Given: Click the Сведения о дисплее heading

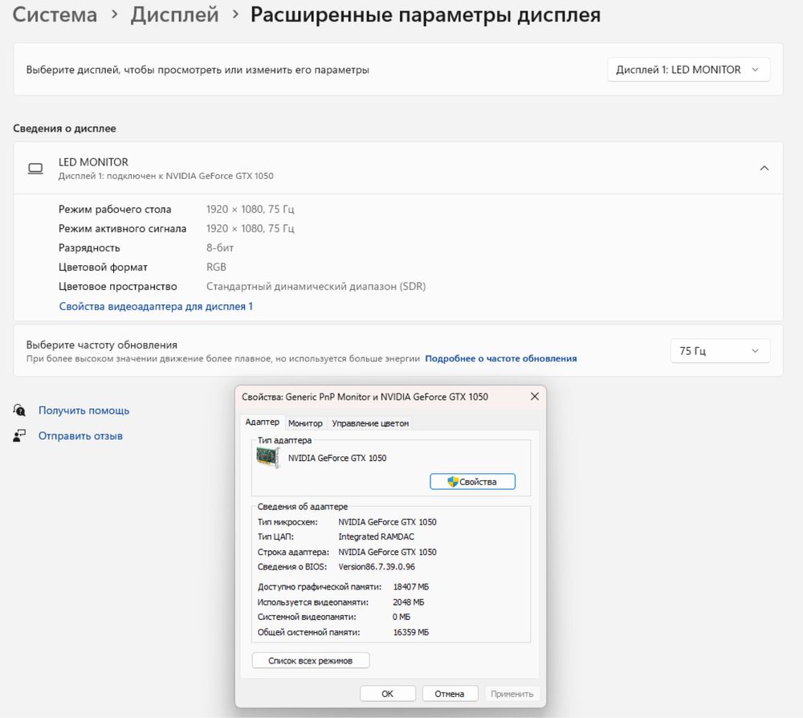Looking at the screenshot, I should 64,129.
